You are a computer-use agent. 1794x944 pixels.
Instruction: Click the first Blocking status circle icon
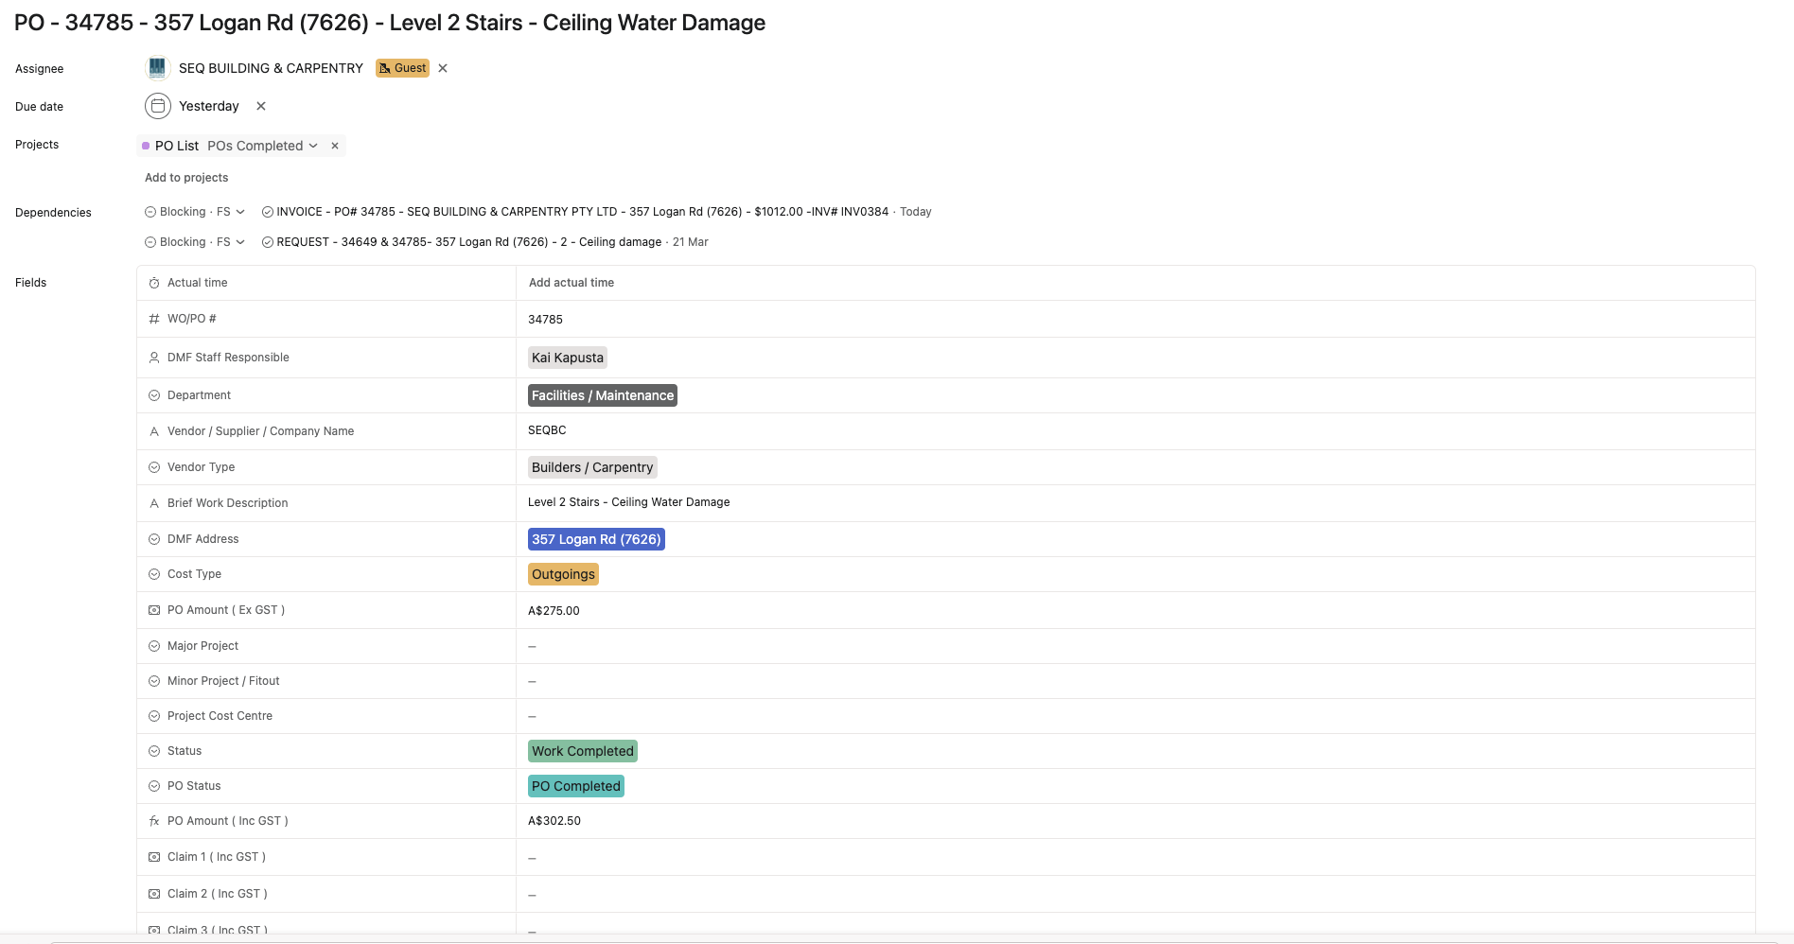click(x=150, y=212)
